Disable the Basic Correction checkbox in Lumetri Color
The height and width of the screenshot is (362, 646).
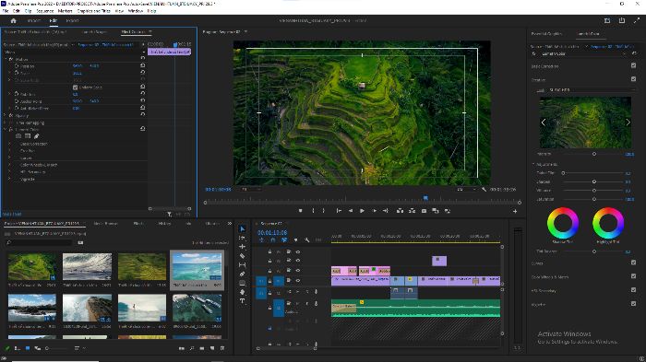(633, 65)
